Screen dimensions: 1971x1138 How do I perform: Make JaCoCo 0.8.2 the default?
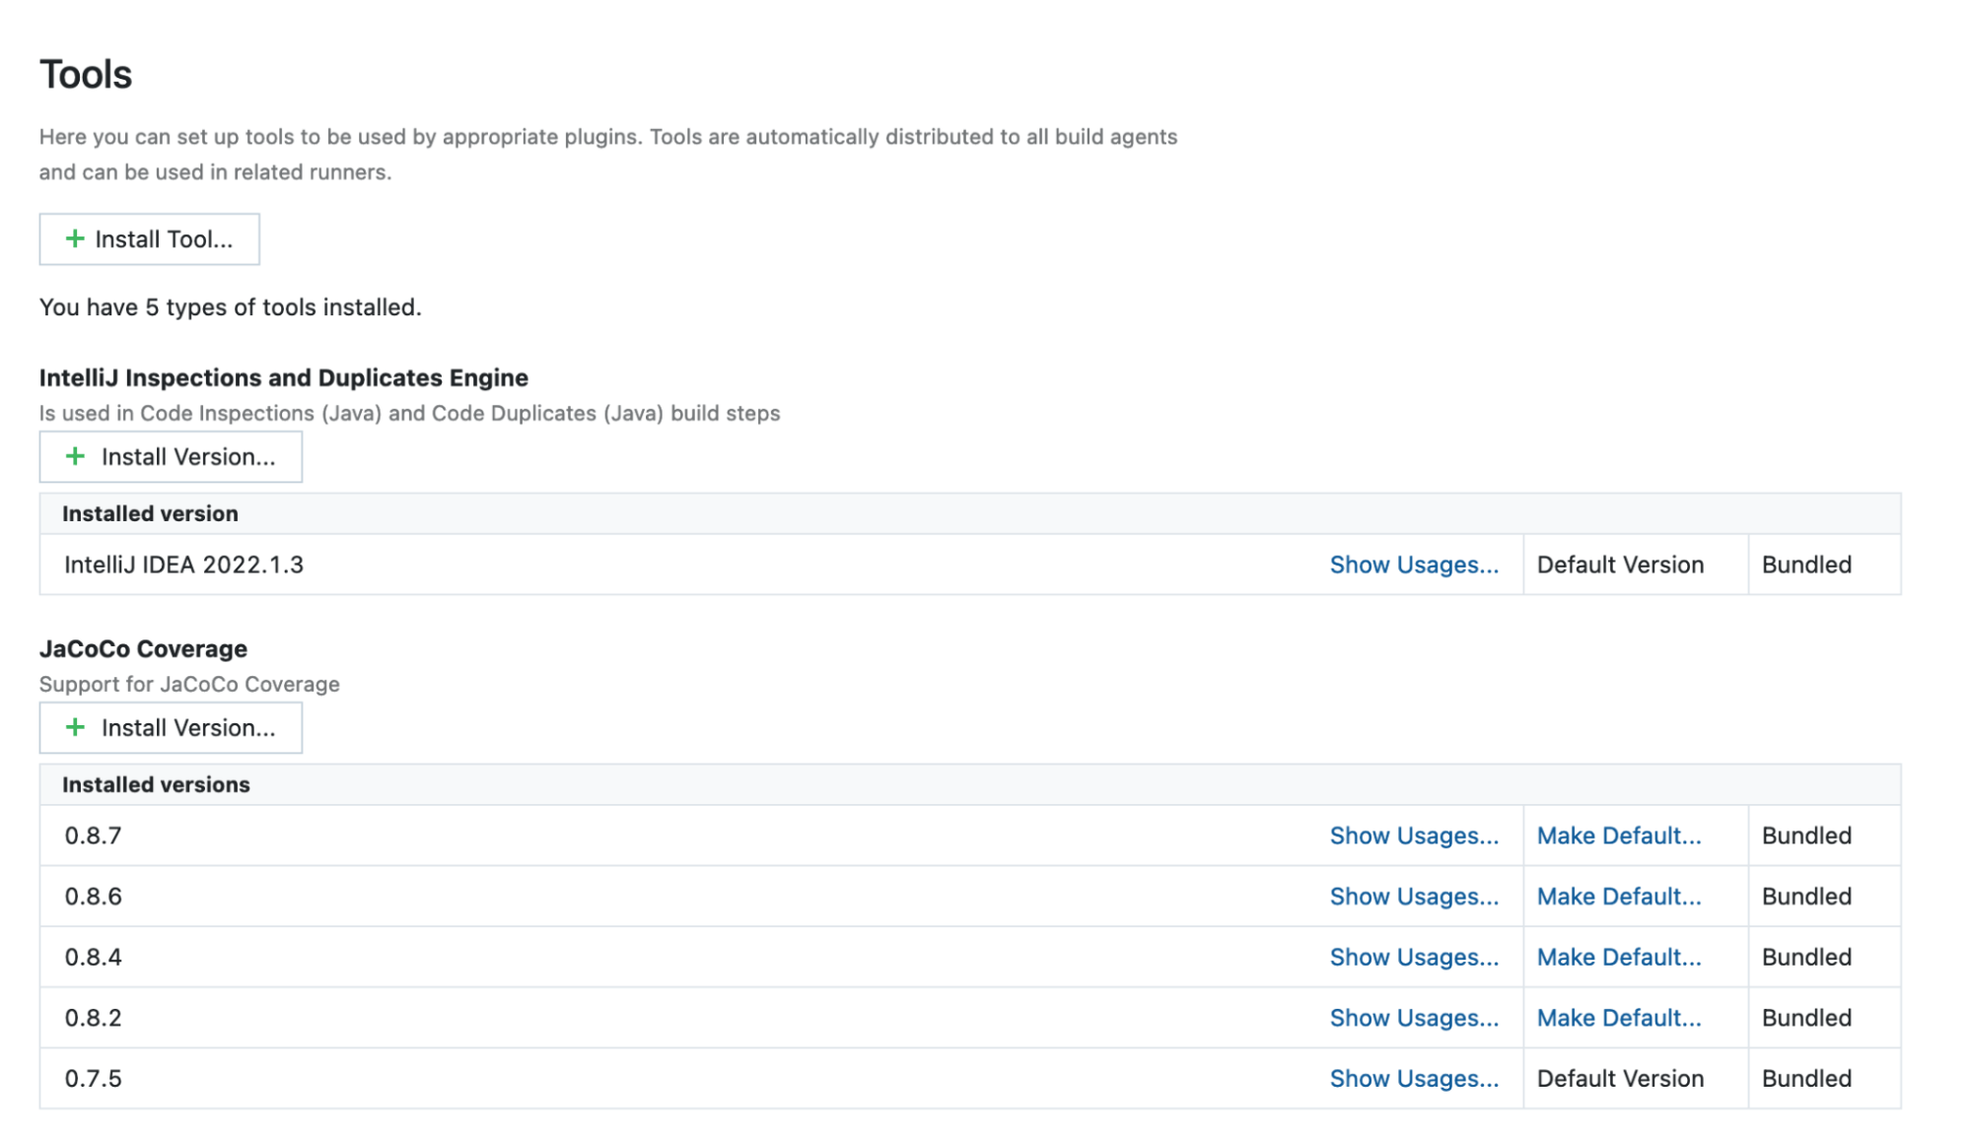click(1618, 1018)
